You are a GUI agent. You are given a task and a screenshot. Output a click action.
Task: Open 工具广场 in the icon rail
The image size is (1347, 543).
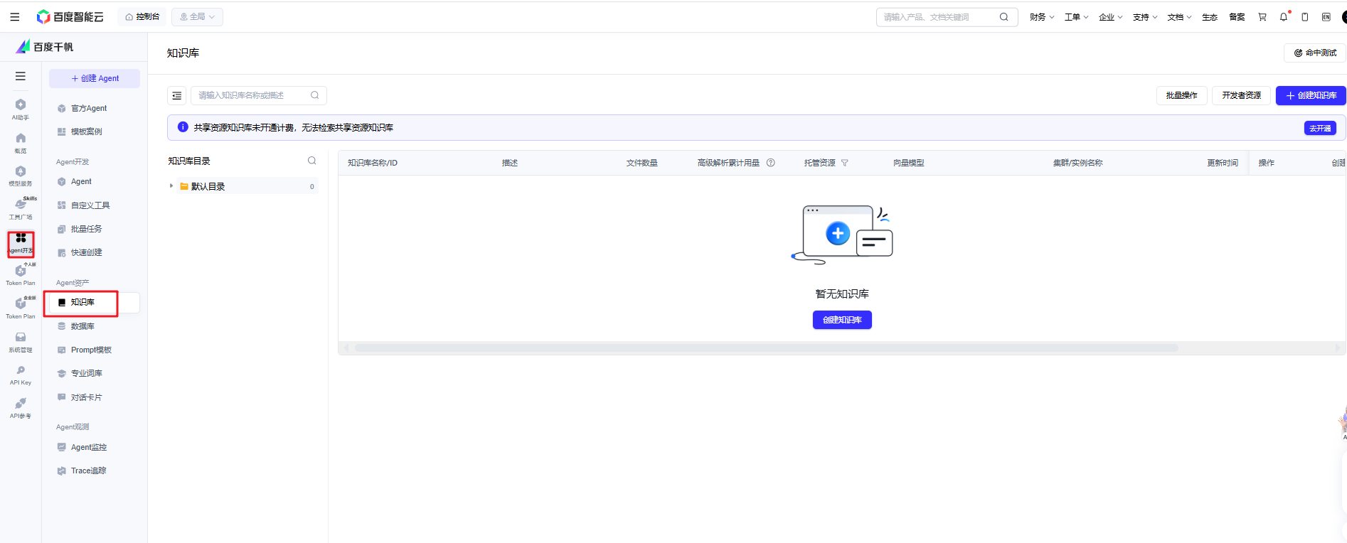[x=21, y=209]
